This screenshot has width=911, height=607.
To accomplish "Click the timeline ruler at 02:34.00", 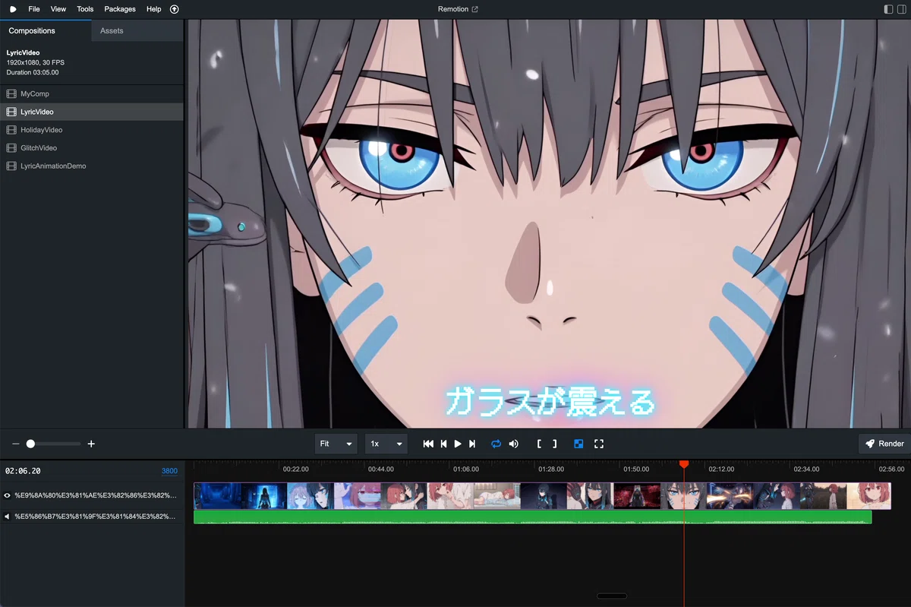I will pyautogui.click(x=806, y=469).
